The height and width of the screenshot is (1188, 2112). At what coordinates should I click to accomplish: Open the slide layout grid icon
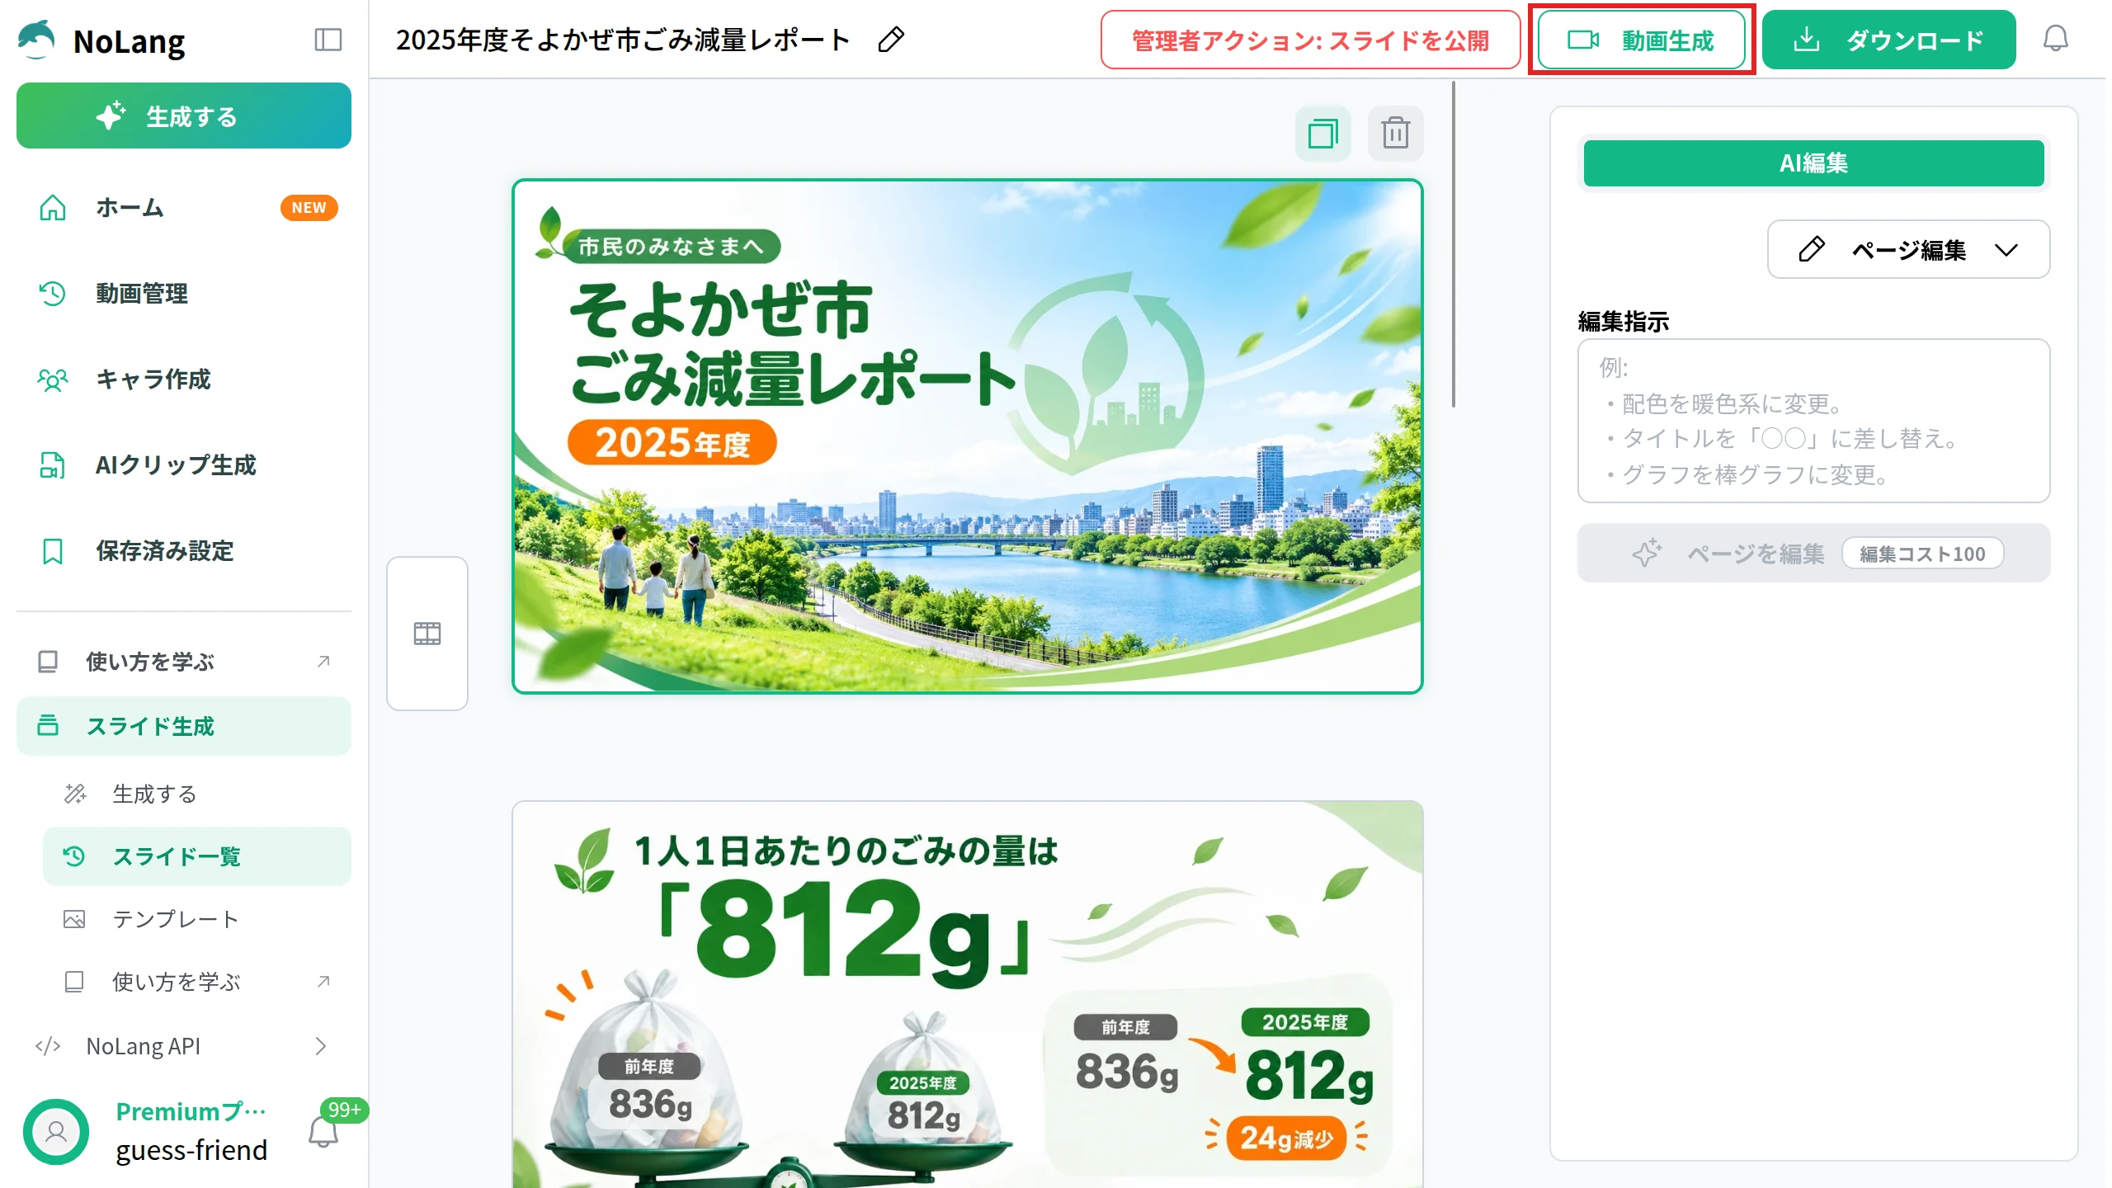point(427,634)
